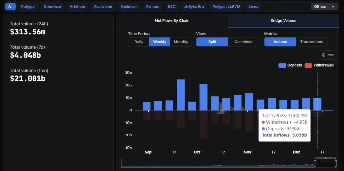Click the Sep axis label
The image size is (344, 171).
(148, 152)
